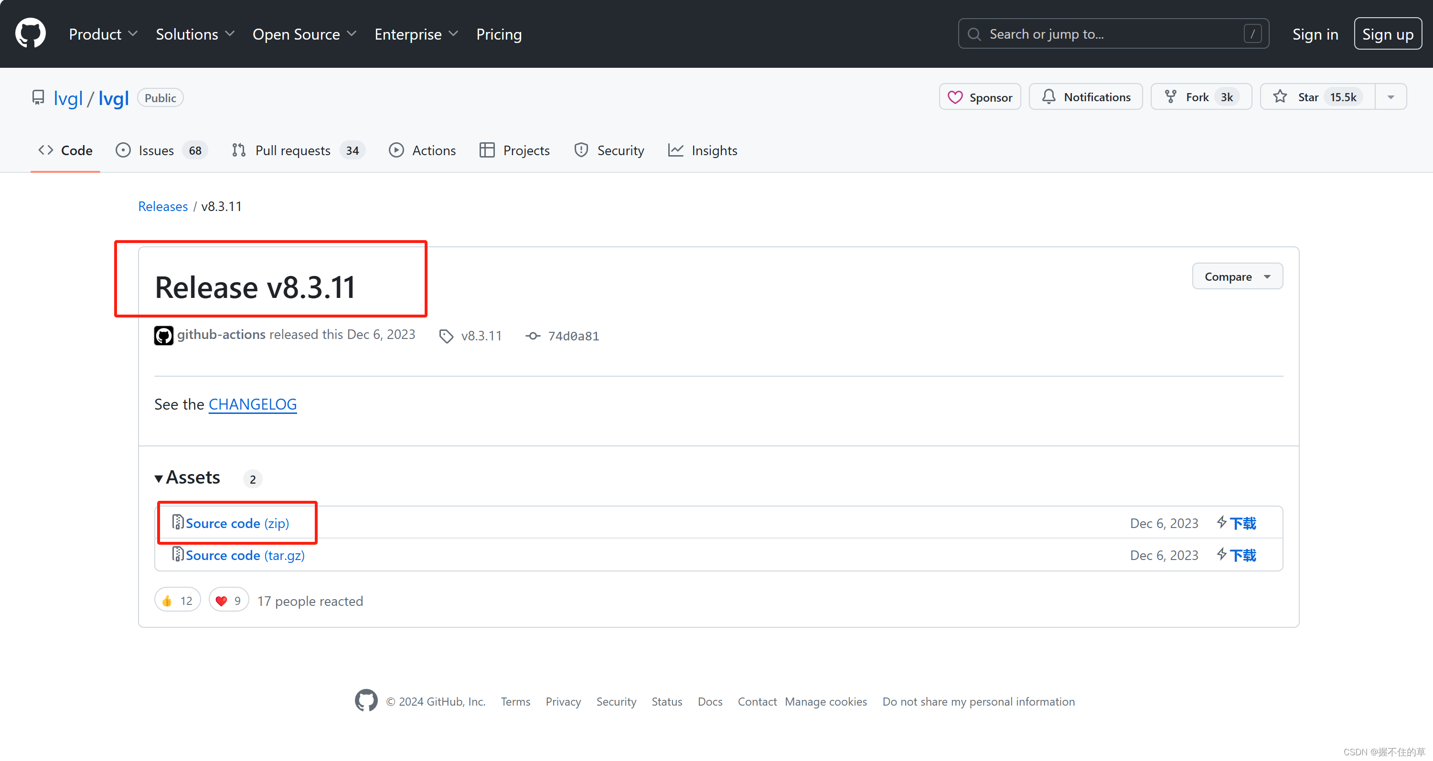The image size is (1433, 761).
Task: Click the repository book icon
Action: tap(38, 98)
